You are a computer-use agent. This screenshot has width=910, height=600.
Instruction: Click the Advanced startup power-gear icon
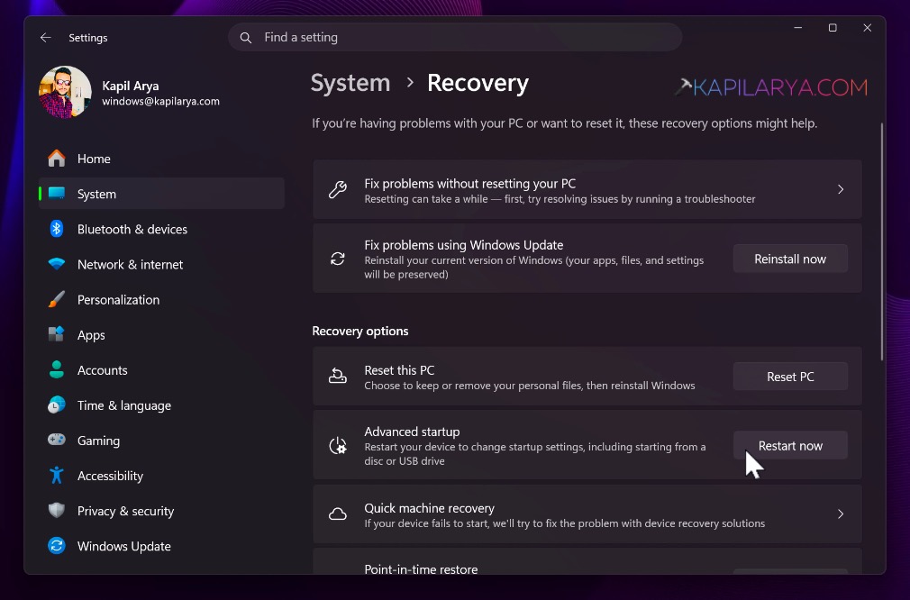338,446
